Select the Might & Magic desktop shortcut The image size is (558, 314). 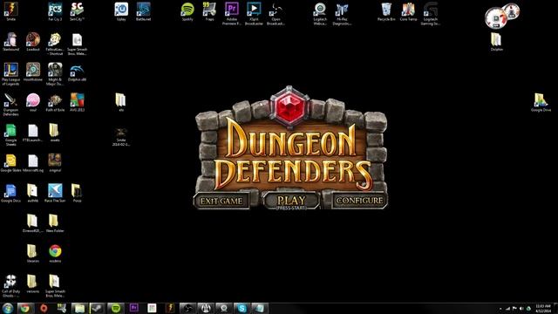click(55, 73)
